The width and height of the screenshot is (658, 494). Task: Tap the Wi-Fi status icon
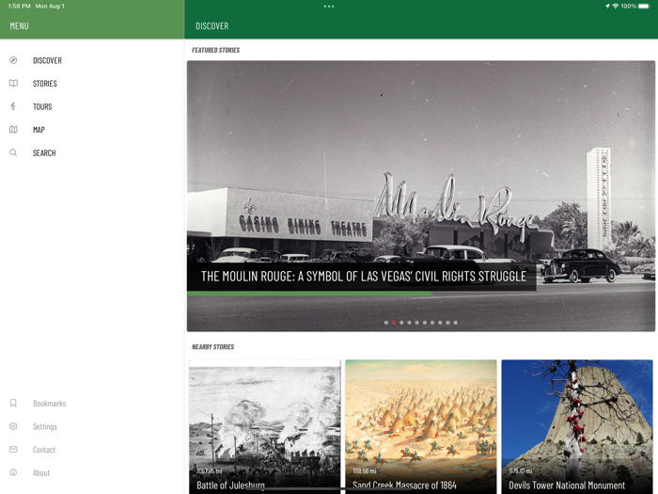tap(616, 6)
